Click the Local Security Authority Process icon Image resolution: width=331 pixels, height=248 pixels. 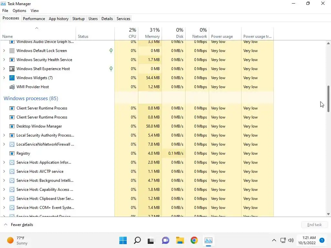(12, 135)
